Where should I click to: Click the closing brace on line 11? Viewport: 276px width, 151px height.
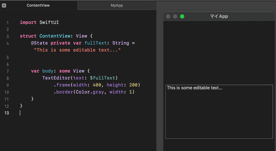(x=32, y=99)
